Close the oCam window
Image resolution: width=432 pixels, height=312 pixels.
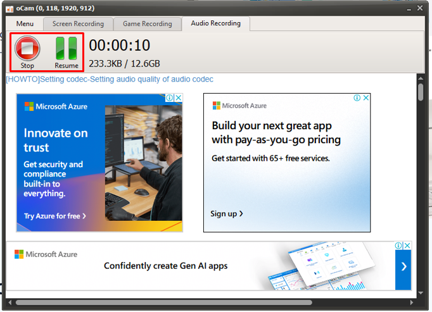tap(420, 8)
